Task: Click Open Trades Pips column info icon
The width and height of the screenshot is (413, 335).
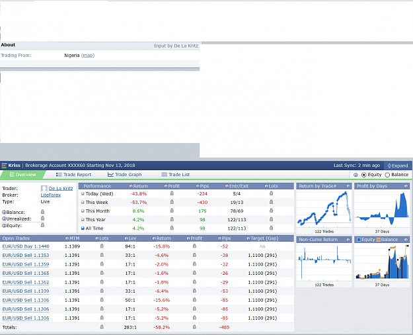Action: click(x=219, y=238)
